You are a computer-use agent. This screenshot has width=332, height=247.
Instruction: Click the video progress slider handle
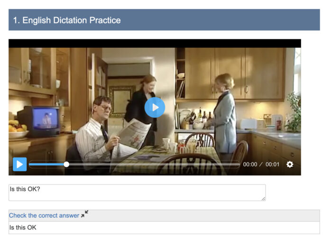(x=66, y=164)
